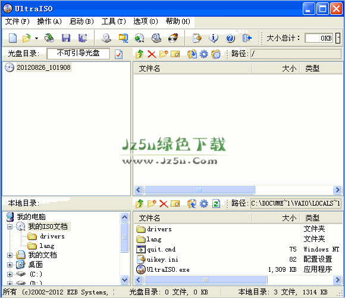
Task: Collapse the 我的ISO文档 tree node
Action: (x=10, y=226)
